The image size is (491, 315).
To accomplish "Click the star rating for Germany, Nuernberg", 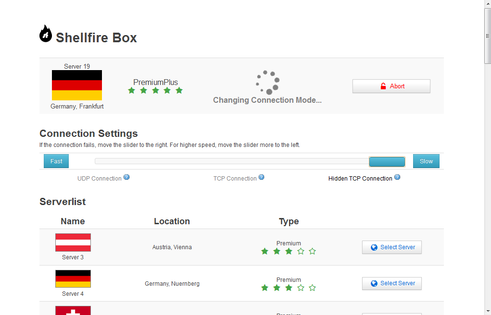I will [x=289, y=288].
